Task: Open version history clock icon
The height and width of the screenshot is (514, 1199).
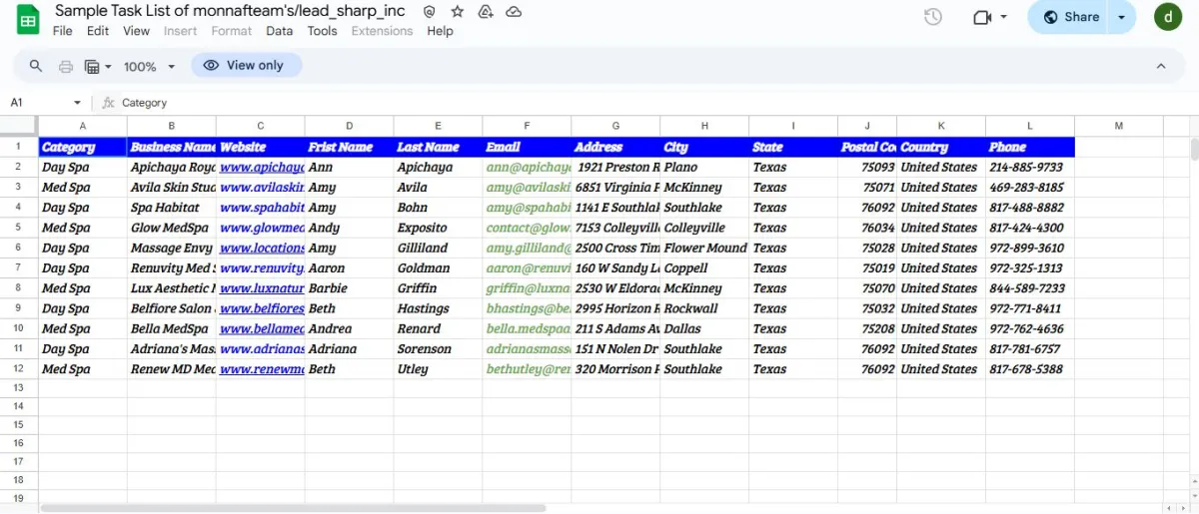Action: [x=933, y=17]
